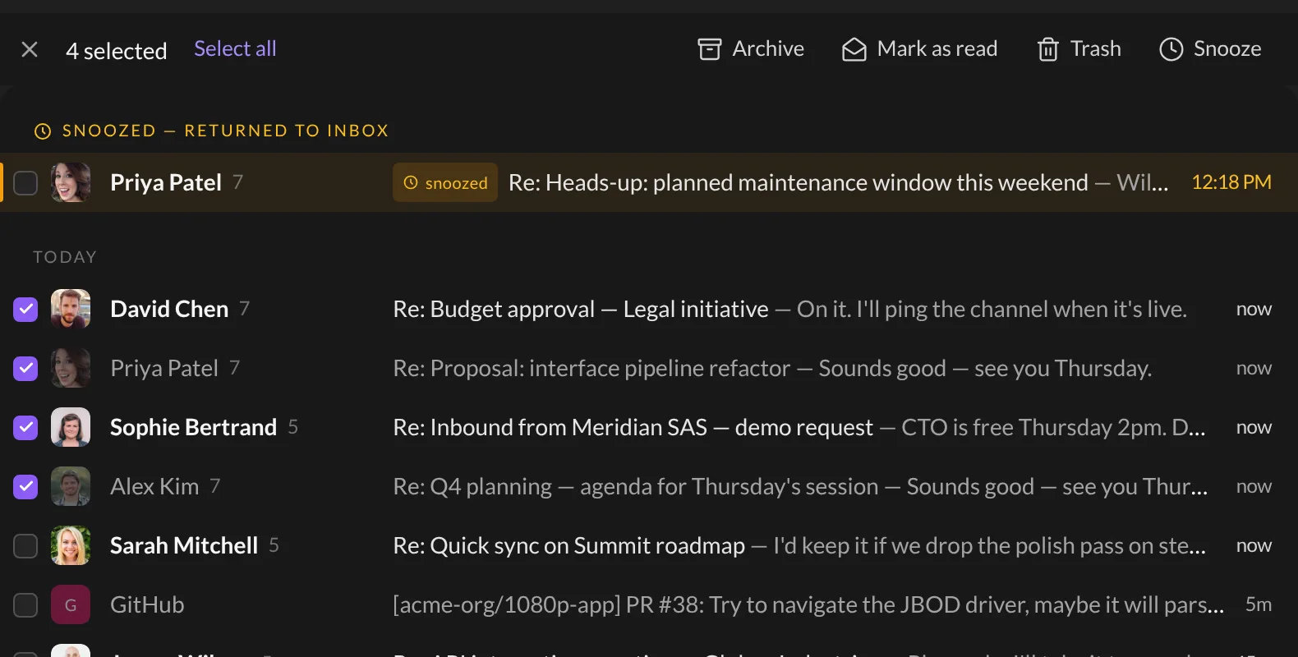The image size is (1298, 657).
Task: Click the GitHub sender avatar
Action: coord(71,604)
